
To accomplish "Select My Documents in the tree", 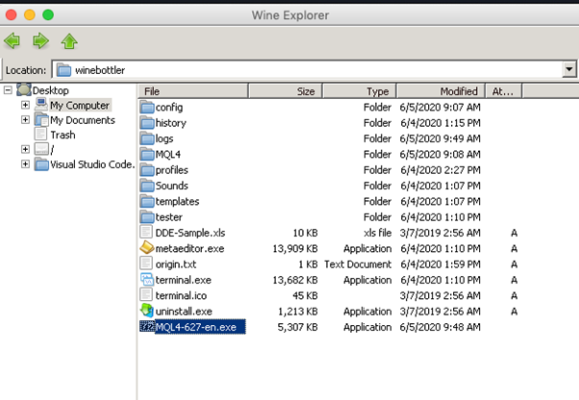I will [83, 120].
